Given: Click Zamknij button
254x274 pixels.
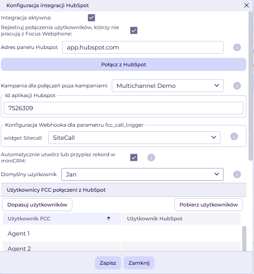Looking at the screenshot, I should tap(139, 263).
